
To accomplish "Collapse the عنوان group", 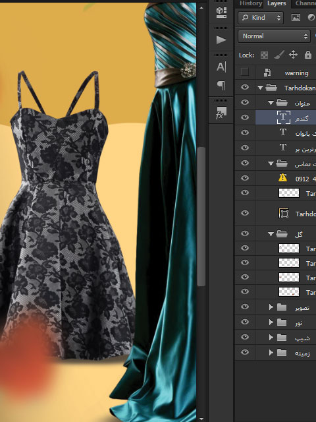I will coord(271,103).
